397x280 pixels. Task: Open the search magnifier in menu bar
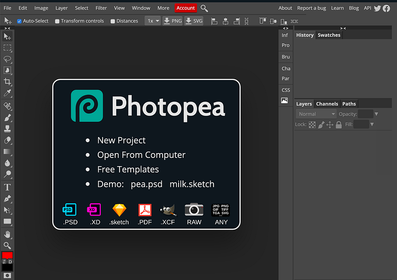[x=204, y=8]
